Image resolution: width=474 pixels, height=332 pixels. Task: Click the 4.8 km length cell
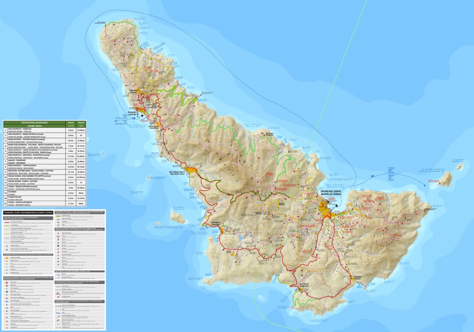[x=71, y=130]
